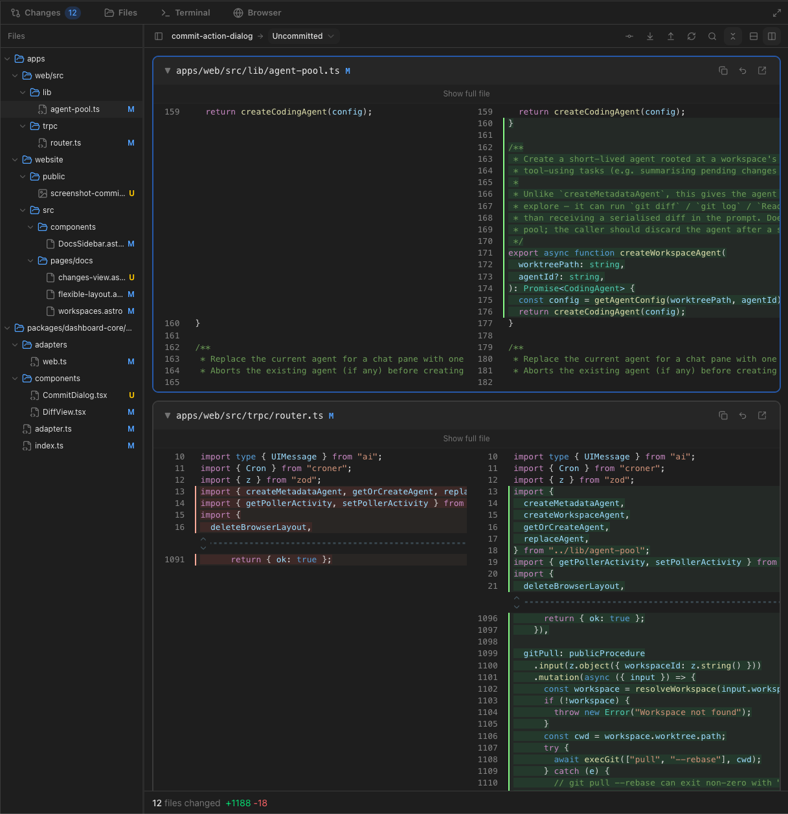Select changes-view.as... file in tree
The width and height of the screenshot is (788, 814).
pos(71,278)
